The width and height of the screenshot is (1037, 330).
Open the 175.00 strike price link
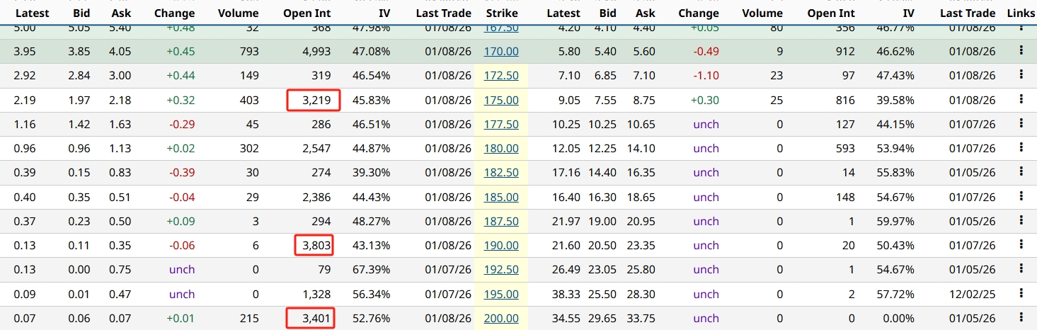click(501, 101)
